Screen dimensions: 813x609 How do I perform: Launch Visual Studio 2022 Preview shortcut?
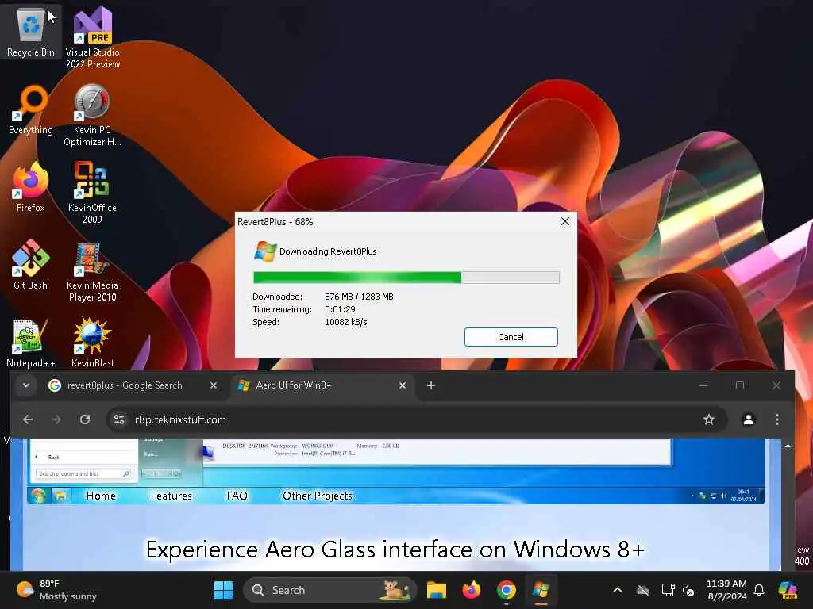[93, 37]
